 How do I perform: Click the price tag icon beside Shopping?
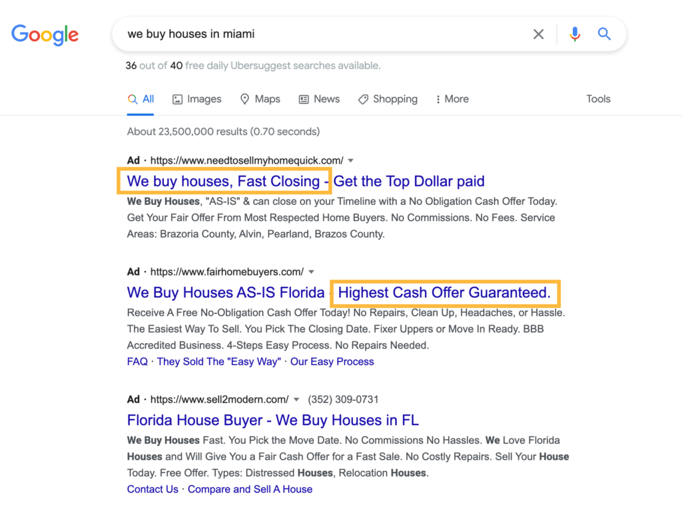(362, 98)
